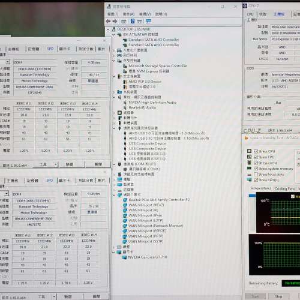
Task: Click the blue help/properties toolbar icon
Action: click(133, 21)
